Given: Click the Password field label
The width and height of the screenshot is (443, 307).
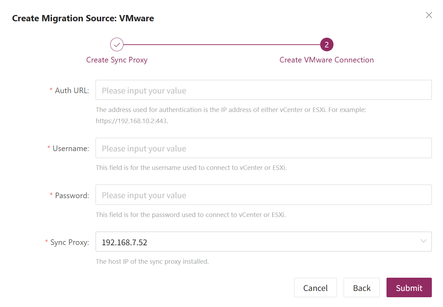Looking at the screenshot, I should 72,195.
